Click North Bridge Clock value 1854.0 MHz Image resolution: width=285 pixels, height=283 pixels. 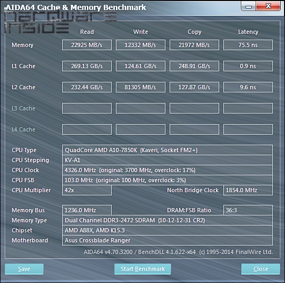coord(248,190)
